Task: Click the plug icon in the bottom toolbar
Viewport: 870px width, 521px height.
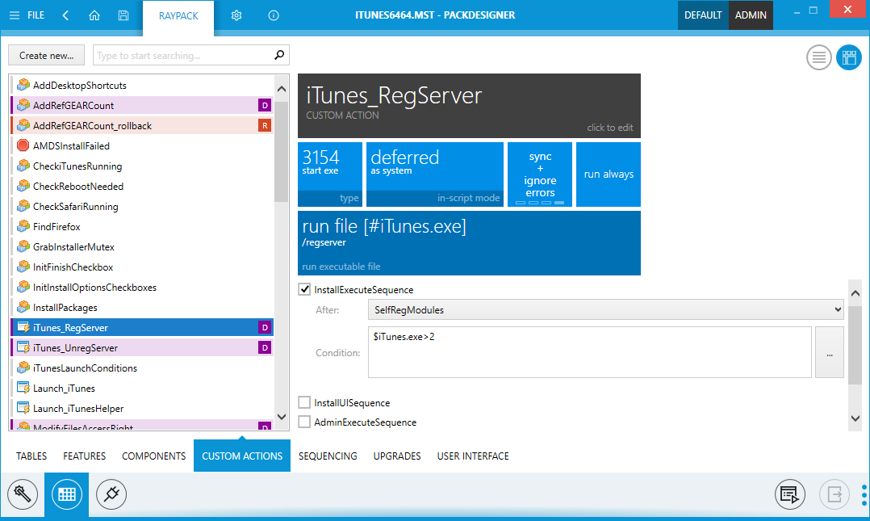Action: (111, 494)
